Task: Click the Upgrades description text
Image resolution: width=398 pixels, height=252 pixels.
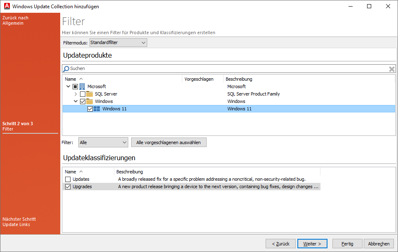Action: click(218, 187)
